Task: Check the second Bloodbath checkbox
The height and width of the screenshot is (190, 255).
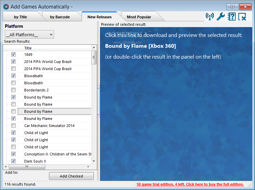Action: [x=13, y=83]
